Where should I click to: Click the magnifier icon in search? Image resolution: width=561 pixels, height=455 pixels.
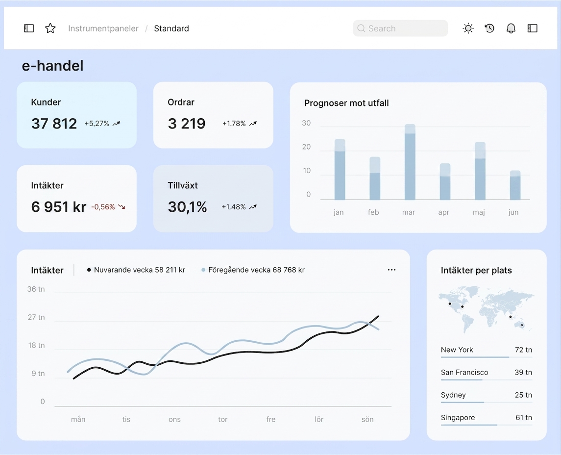click(x=361, y=28)
